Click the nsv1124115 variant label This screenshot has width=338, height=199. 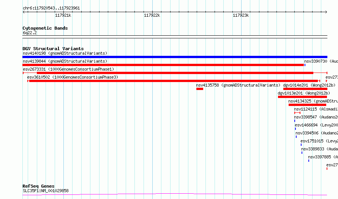click(x=316, y=109)
